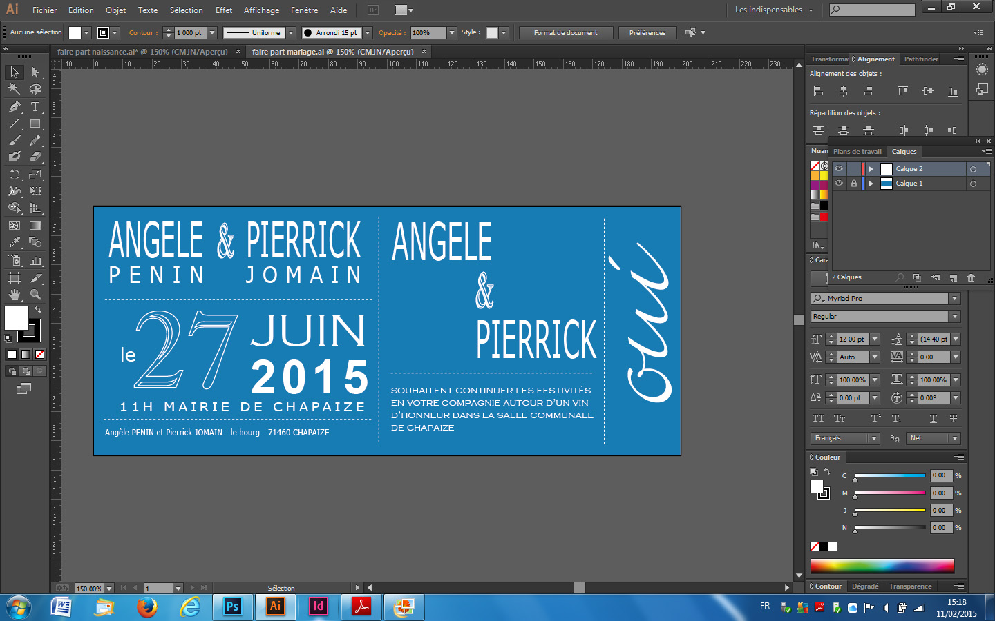The image size is (995, 621).
Task: Hide the Calque 2 layer
Action: [x=839, y=169]
